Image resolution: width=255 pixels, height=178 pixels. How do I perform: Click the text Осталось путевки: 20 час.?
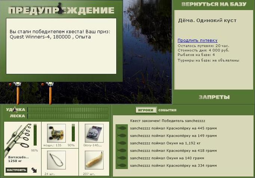pos(203,46)
